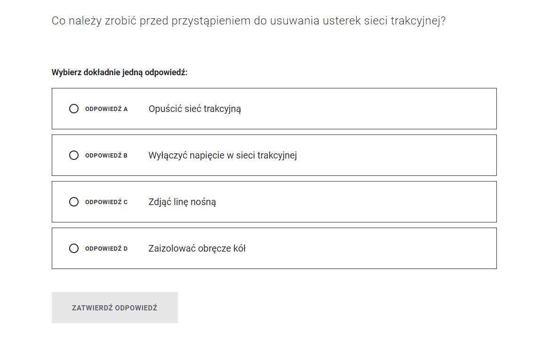Click the 'ODPOWIEDŹ A' label
Viewport: 543px width, 356px height.
click(106, 109)
